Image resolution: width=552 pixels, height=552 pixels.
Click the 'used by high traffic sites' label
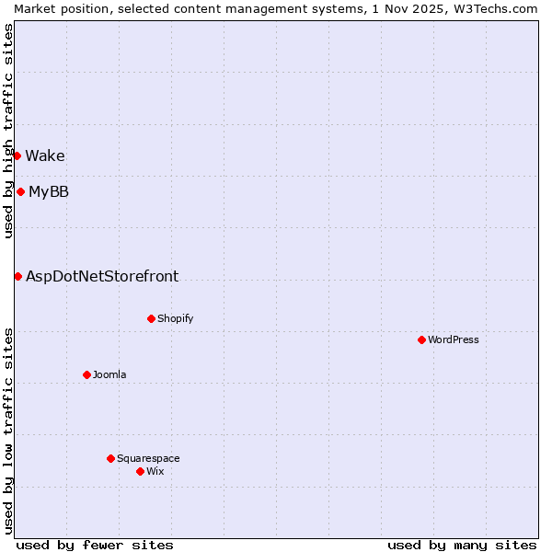(x=8, y=131)
